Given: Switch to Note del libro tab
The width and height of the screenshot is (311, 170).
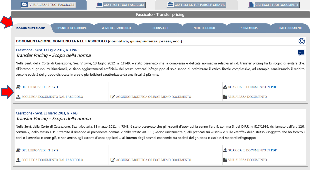Looking at the screenshot, I should [204, 28].
